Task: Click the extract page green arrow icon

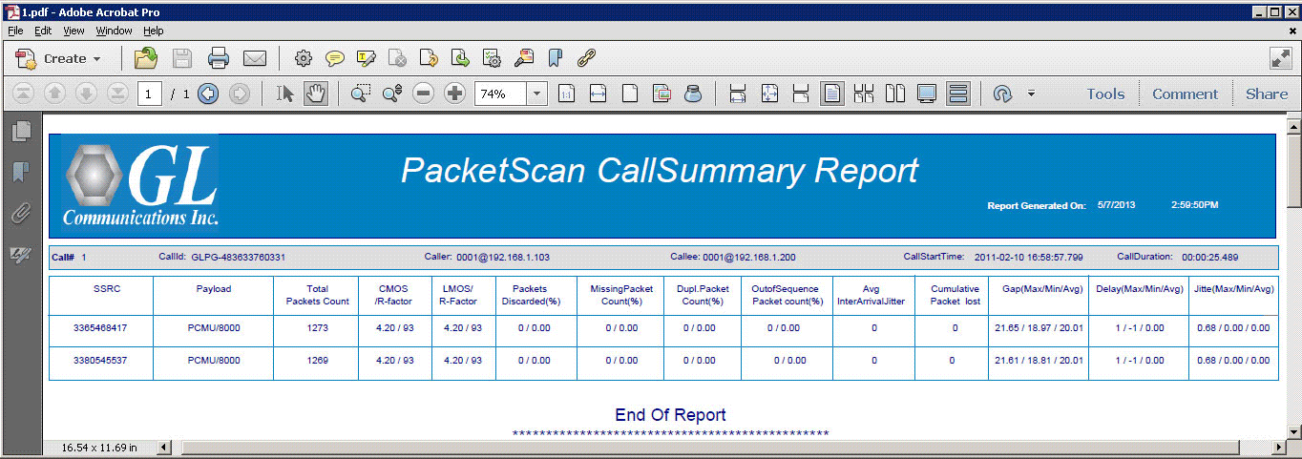Action: click(461, 58)
